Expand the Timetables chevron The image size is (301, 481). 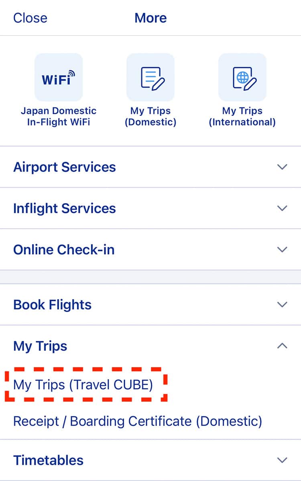coord(282,460)
